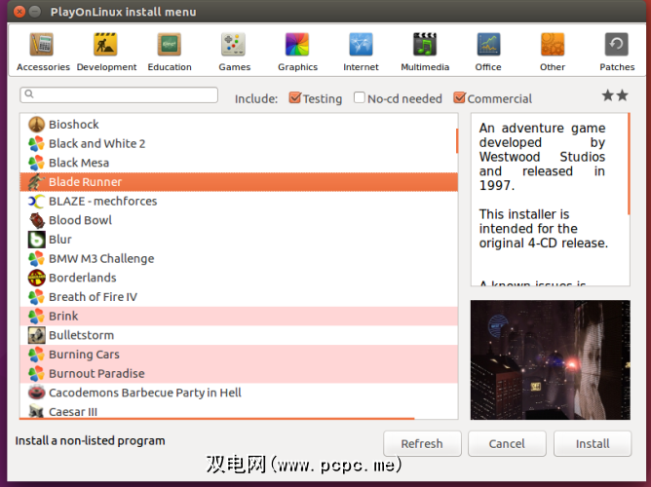Close the PlayOnLinux install menu window

point(19,12)
